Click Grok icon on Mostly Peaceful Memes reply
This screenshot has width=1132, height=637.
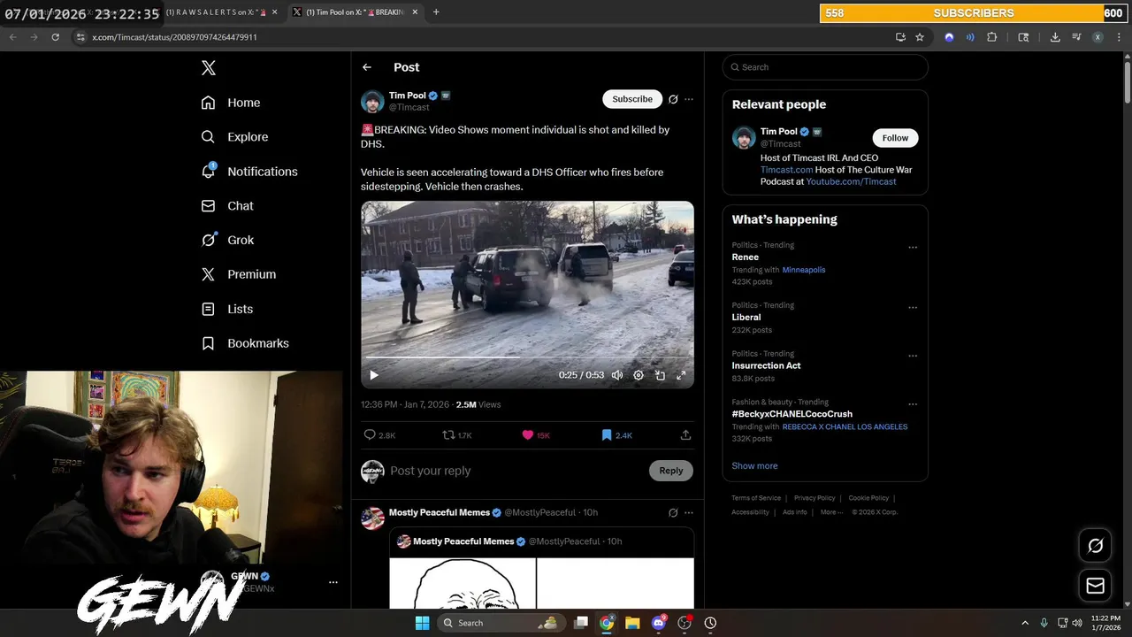coord(673,512)
